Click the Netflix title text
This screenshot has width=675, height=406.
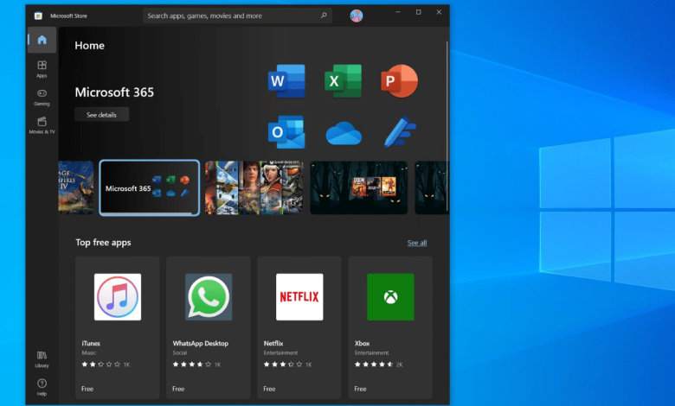tap(273, 343)
